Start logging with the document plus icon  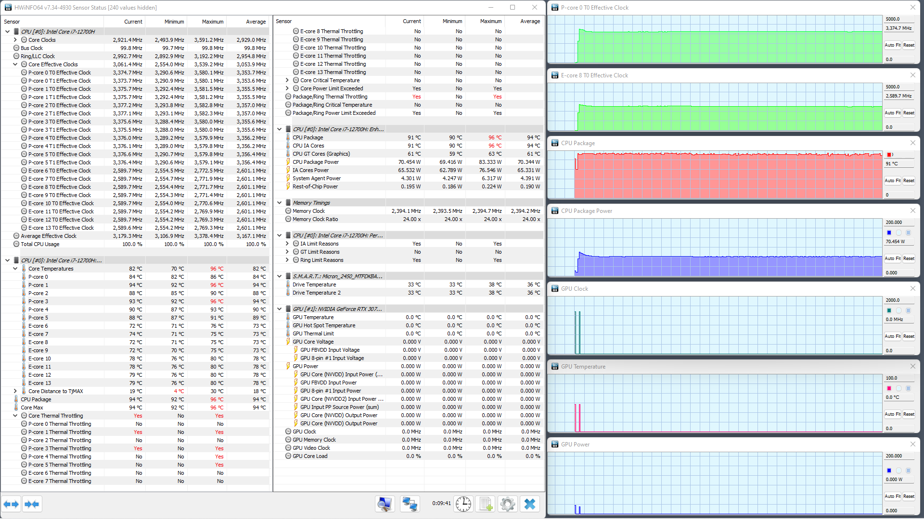click(485, 504)
